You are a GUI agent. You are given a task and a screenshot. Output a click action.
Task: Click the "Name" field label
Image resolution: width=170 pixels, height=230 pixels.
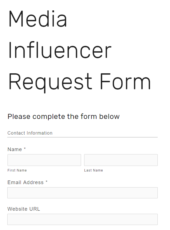pyautogui.click(x=15, y=149)
